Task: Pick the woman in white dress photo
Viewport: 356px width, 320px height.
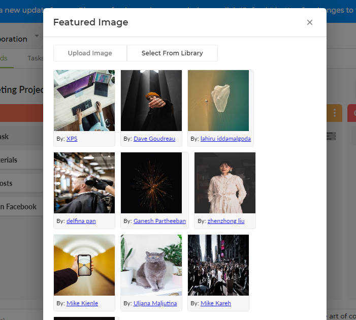Action: point(225,182)
